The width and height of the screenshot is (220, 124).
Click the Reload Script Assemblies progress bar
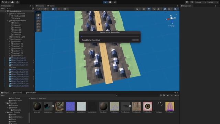[110, 37]
